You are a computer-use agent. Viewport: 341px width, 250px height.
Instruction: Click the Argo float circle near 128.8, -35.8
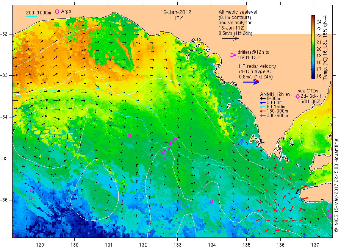point(31,191)
